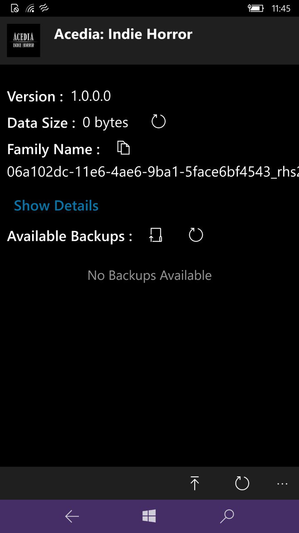The height and width of the screenshot is (533, 299).
Task: Click the up-arrow icon in bottom bar
Action: [x=194, y=483]
